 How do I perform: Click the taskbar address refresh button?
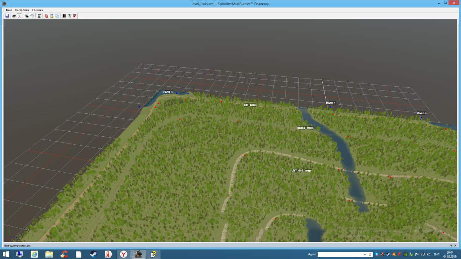(x=370, y=254)
